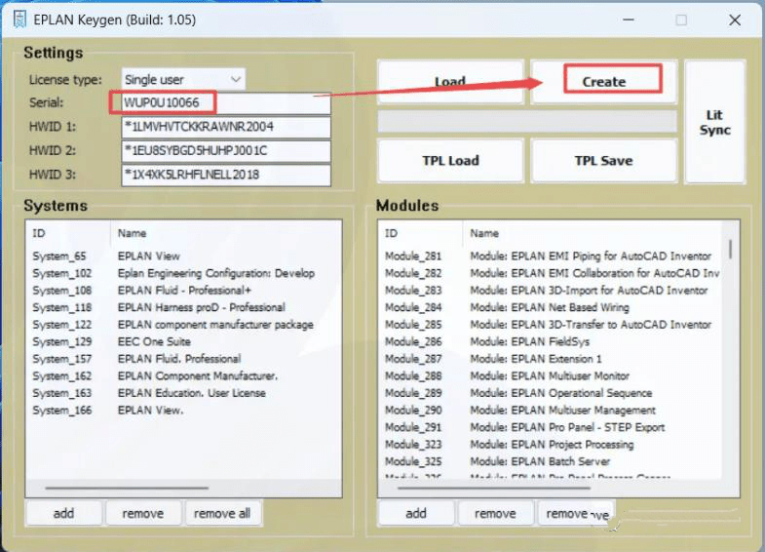Select Module_325 Batch Server row
The width and height of the screenshot is (765, 552).
click(552, 461)
